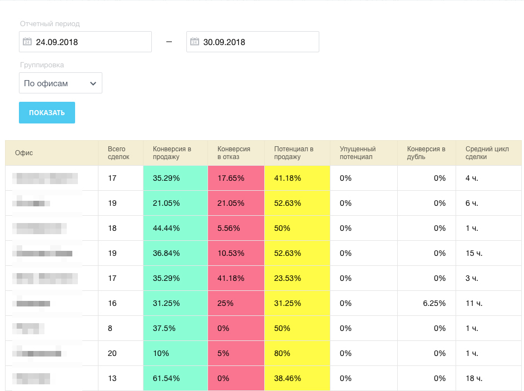Click the 'Конверсия в дубль' column header
Image resolution: width=524 pixels, height=391 pixels.
(x=426, y=153)
